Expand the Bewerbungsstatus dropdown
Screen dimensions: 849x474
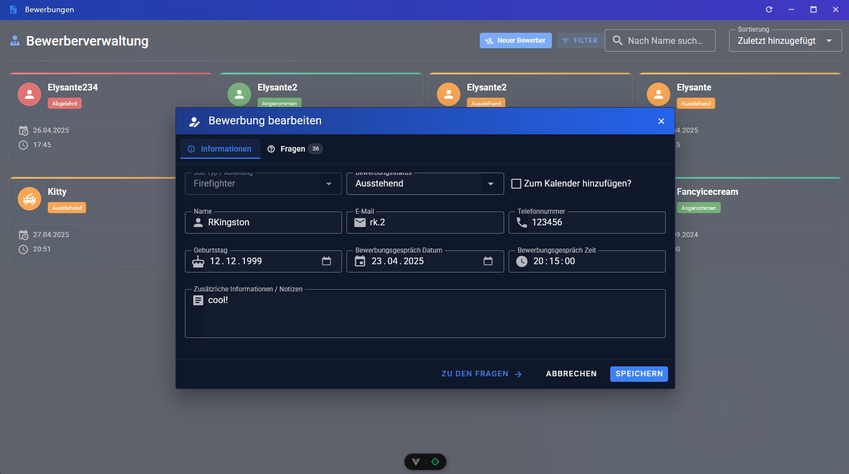coord(490,184)
